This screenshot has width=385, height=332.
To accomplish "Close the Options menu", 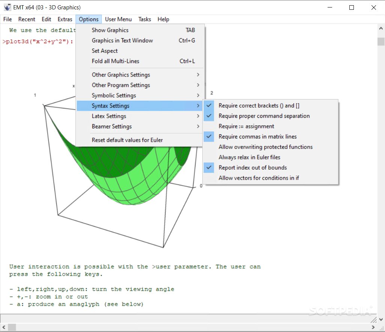I will pos(89,19).
